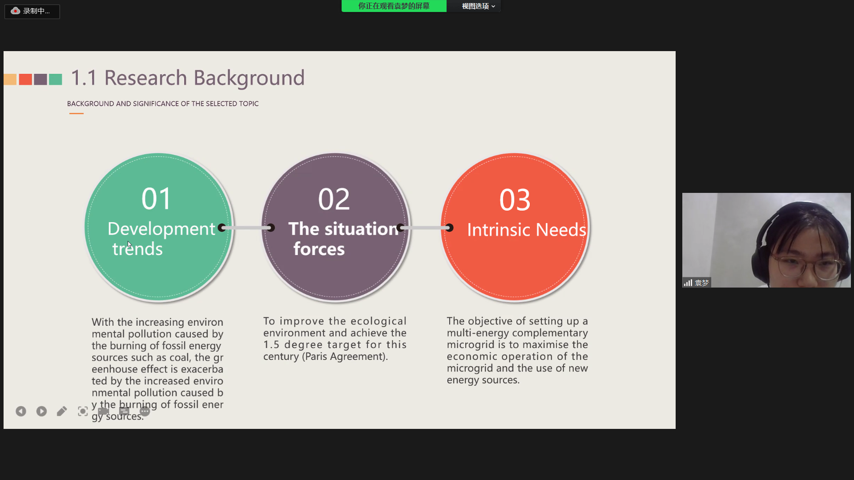Select the participant video thumbnail of 袁梦
Viewport: 854px width, 480px height.
tap(766, 240)
